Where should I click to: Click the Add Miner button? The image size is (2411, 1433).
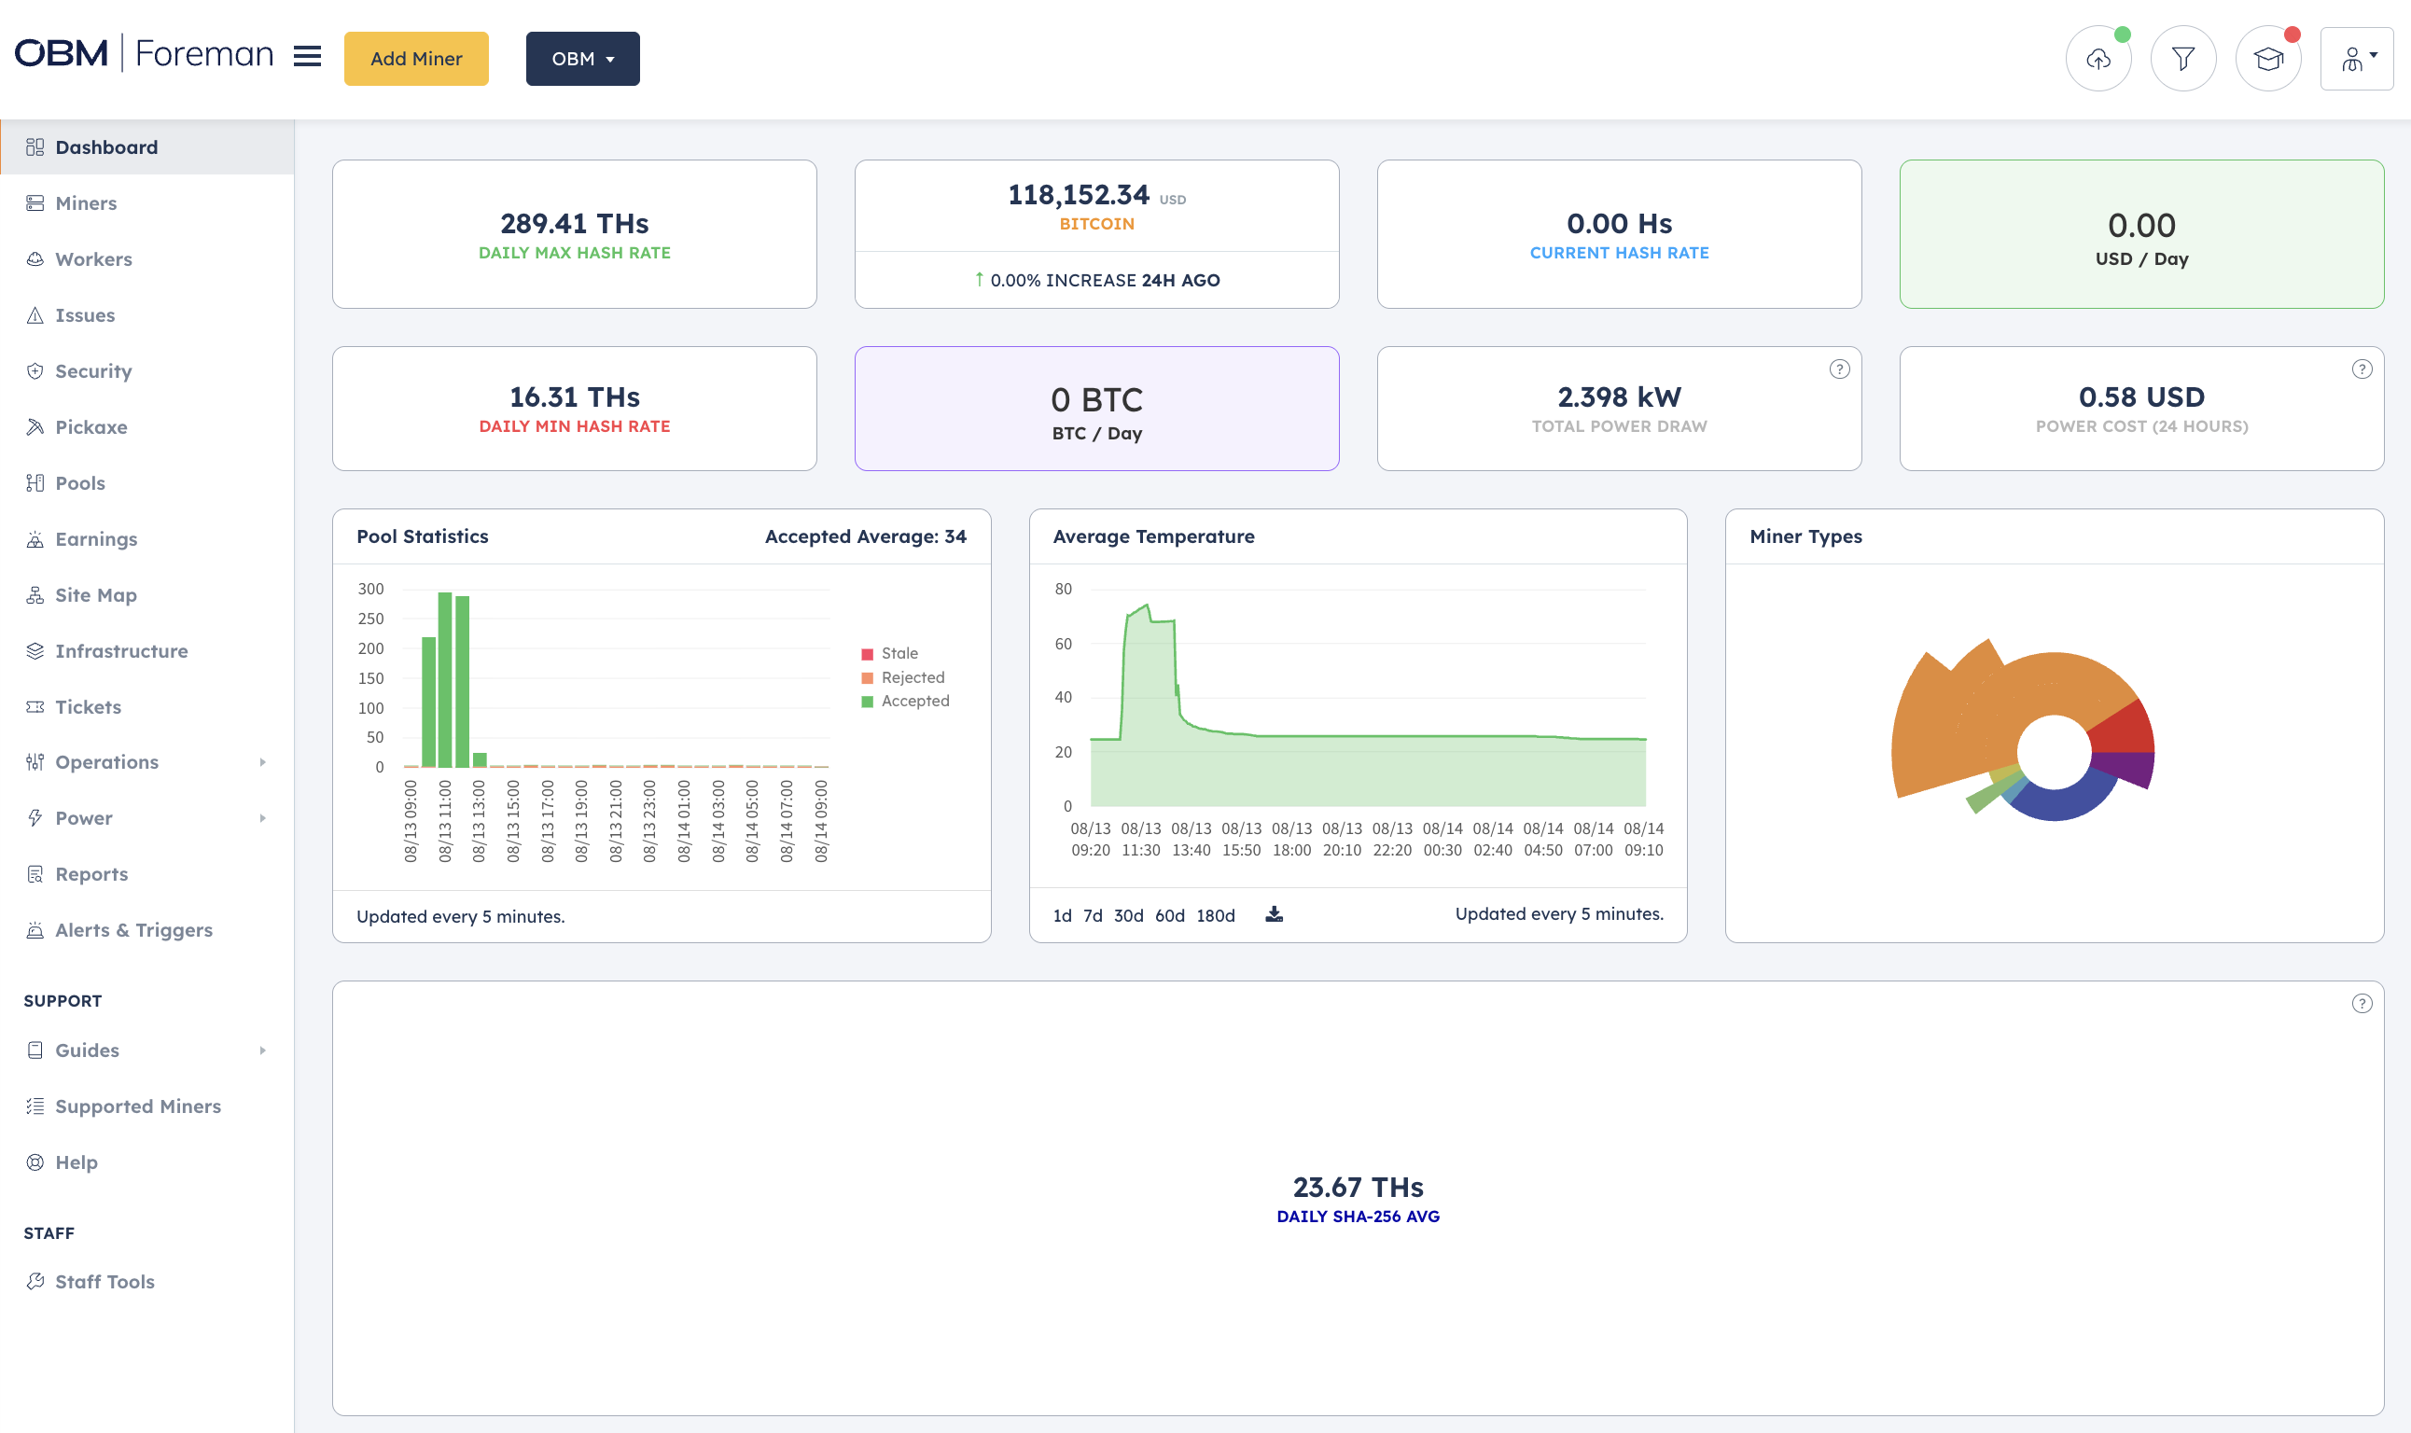(416, 59)
